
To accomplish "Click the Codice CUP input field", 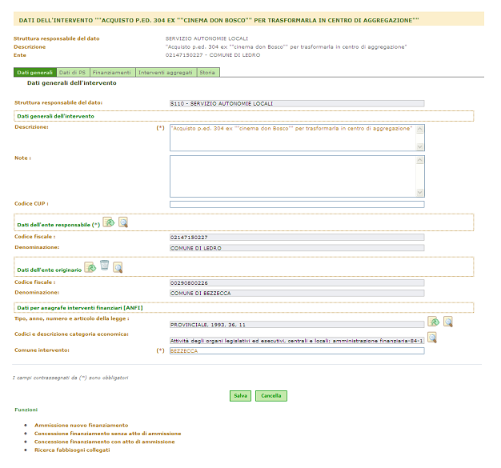I will pyautogui.click(x=297, y=205).
